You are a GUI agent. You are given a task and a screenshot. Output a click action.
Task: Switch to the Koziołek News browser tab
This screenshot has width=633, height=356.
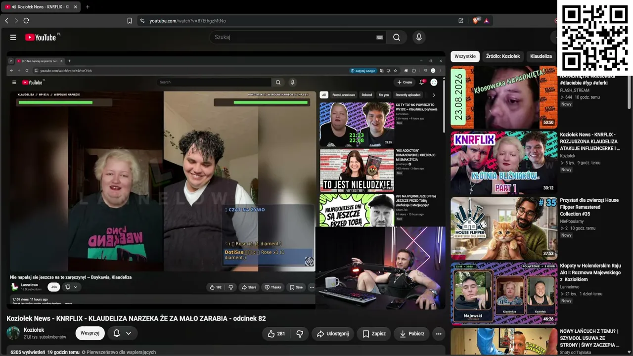[42, 7]
